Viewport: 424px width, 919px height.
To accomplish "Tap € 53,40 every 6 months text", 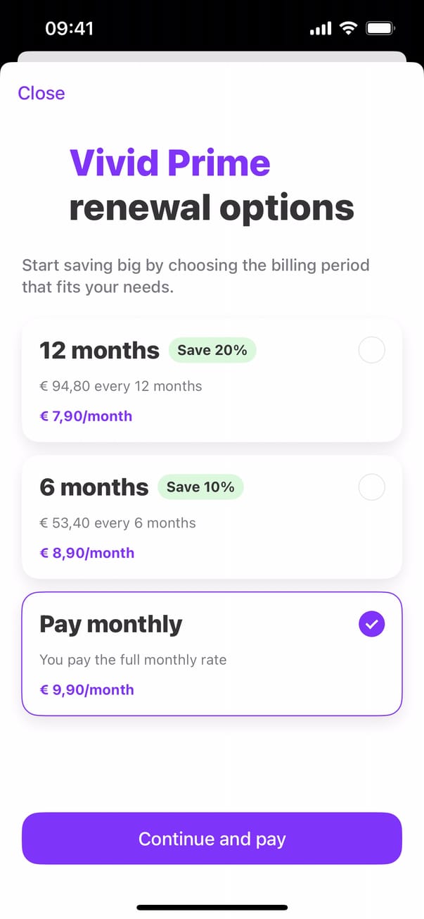I will (117, 523).
